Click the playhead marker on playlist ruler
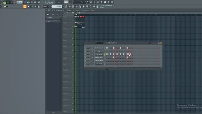Screen dimensions: 202x114 [x=76, y=15]
